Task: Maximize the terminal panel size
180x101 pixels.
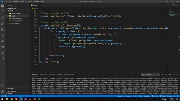Action: coord(174,75)
